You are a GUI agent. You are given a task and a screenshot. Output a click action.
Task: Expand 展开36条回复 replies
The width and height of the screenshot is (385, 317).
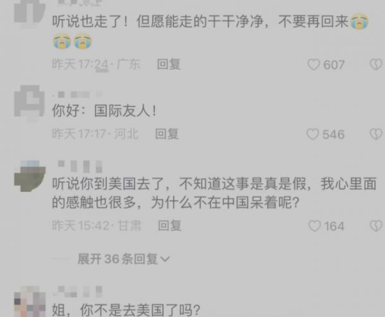pos(124,259)
